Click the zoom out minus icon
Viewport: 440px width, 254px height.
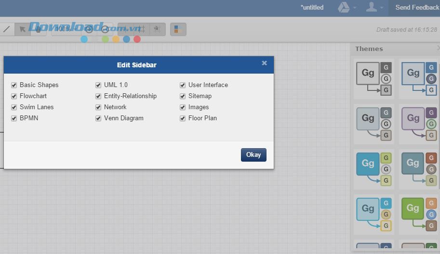click(x=105, y=29)
